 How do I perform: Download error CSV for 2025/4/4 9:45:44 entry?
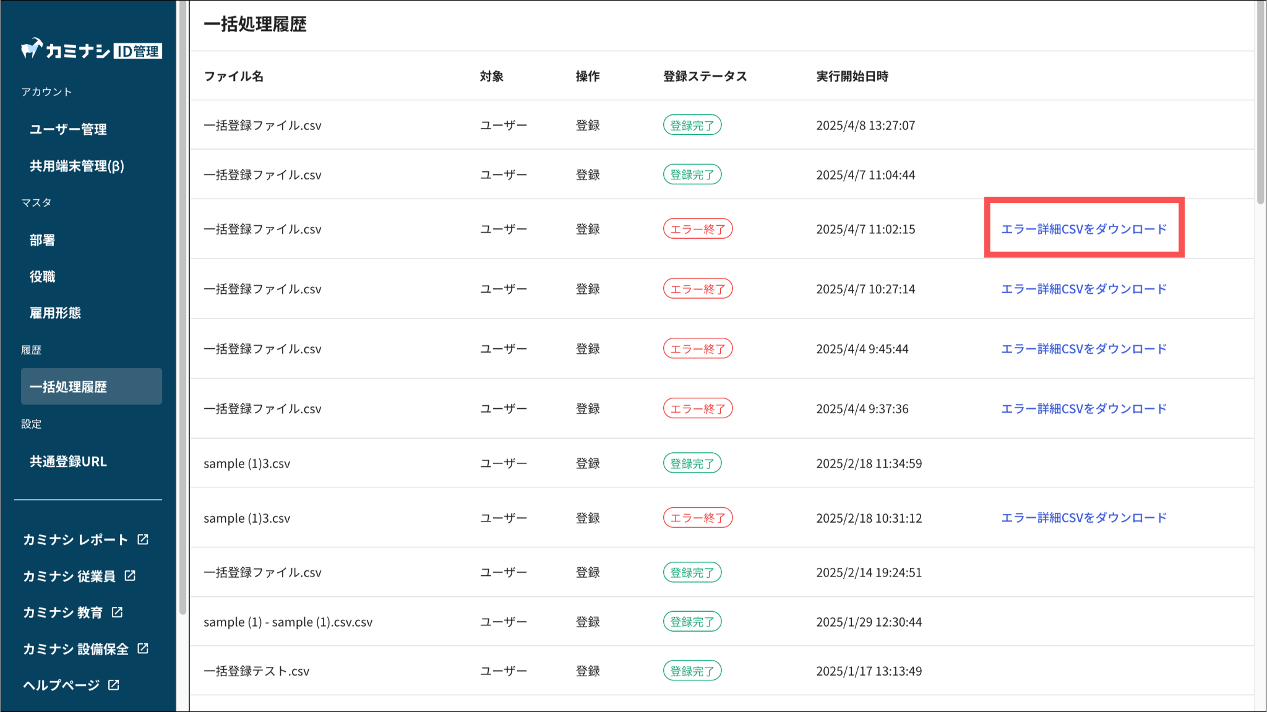click(1084, 349)
